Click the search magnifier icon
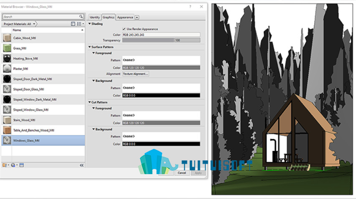This screenshot has height=199, width=356. click(81, 17)
